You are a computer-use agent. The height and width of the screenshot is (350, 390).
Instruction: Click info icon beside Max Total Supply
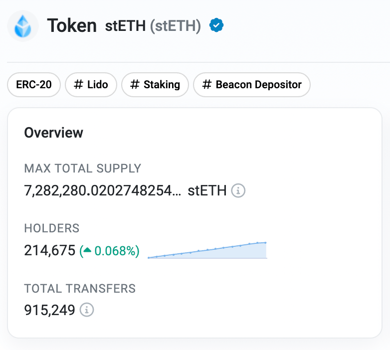(x=238, y=190)
